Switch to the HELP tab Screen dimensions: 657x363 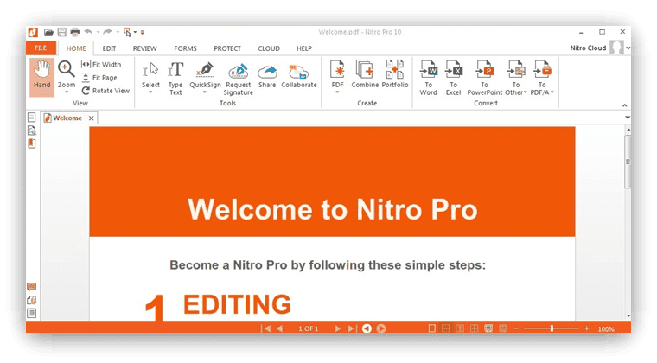[304, 48]
